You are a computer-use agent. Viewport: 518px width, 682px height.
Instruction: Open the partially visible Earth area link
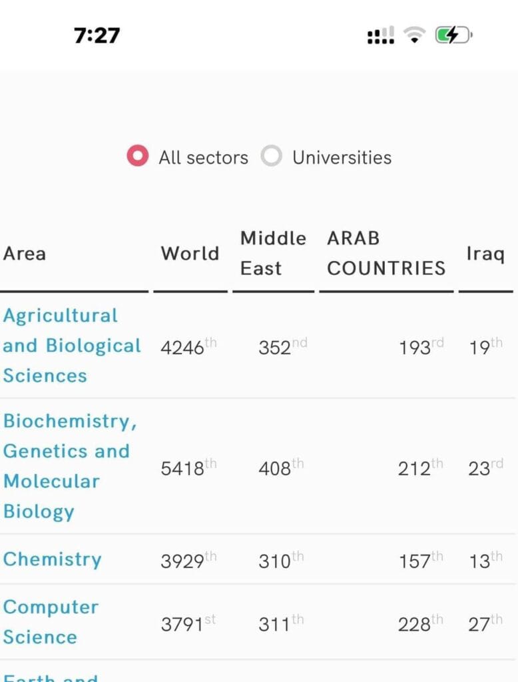coord(51,677)
